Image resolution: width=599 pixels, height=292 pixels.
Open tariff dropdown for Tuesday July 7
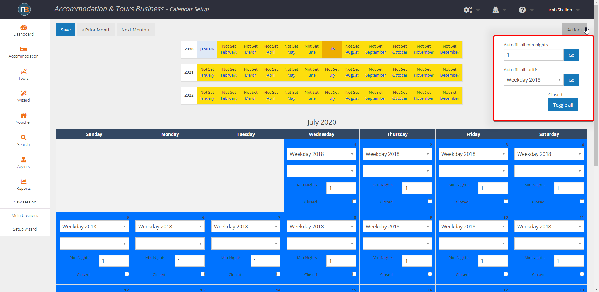[246, 227]
